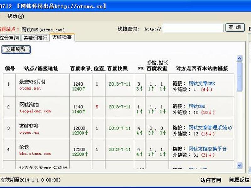This screenshot has height=188, width=251.
Task: Click Baidu index value 12800 in row 3
Action: tap(79, 128)
